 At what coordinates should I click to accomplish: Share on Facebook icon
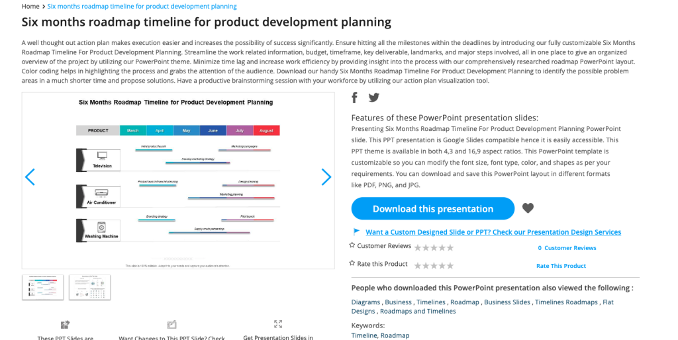pyautogui.click(x=355, y=98)
